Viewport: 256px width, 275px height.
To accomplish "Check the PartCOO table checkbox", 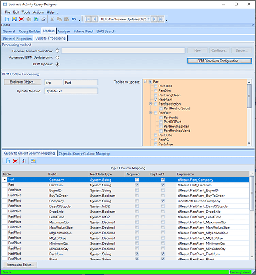I will 156,86.
